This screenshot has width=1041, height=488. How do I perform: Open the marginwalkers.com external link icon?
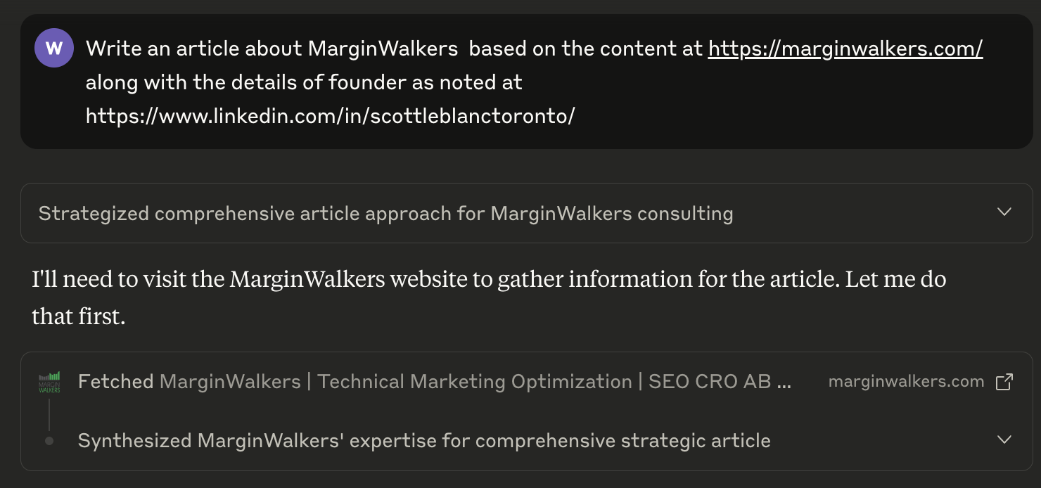[1004, 382]
